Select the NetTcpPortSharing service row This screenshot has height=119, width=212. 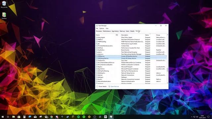click(131, 71)
